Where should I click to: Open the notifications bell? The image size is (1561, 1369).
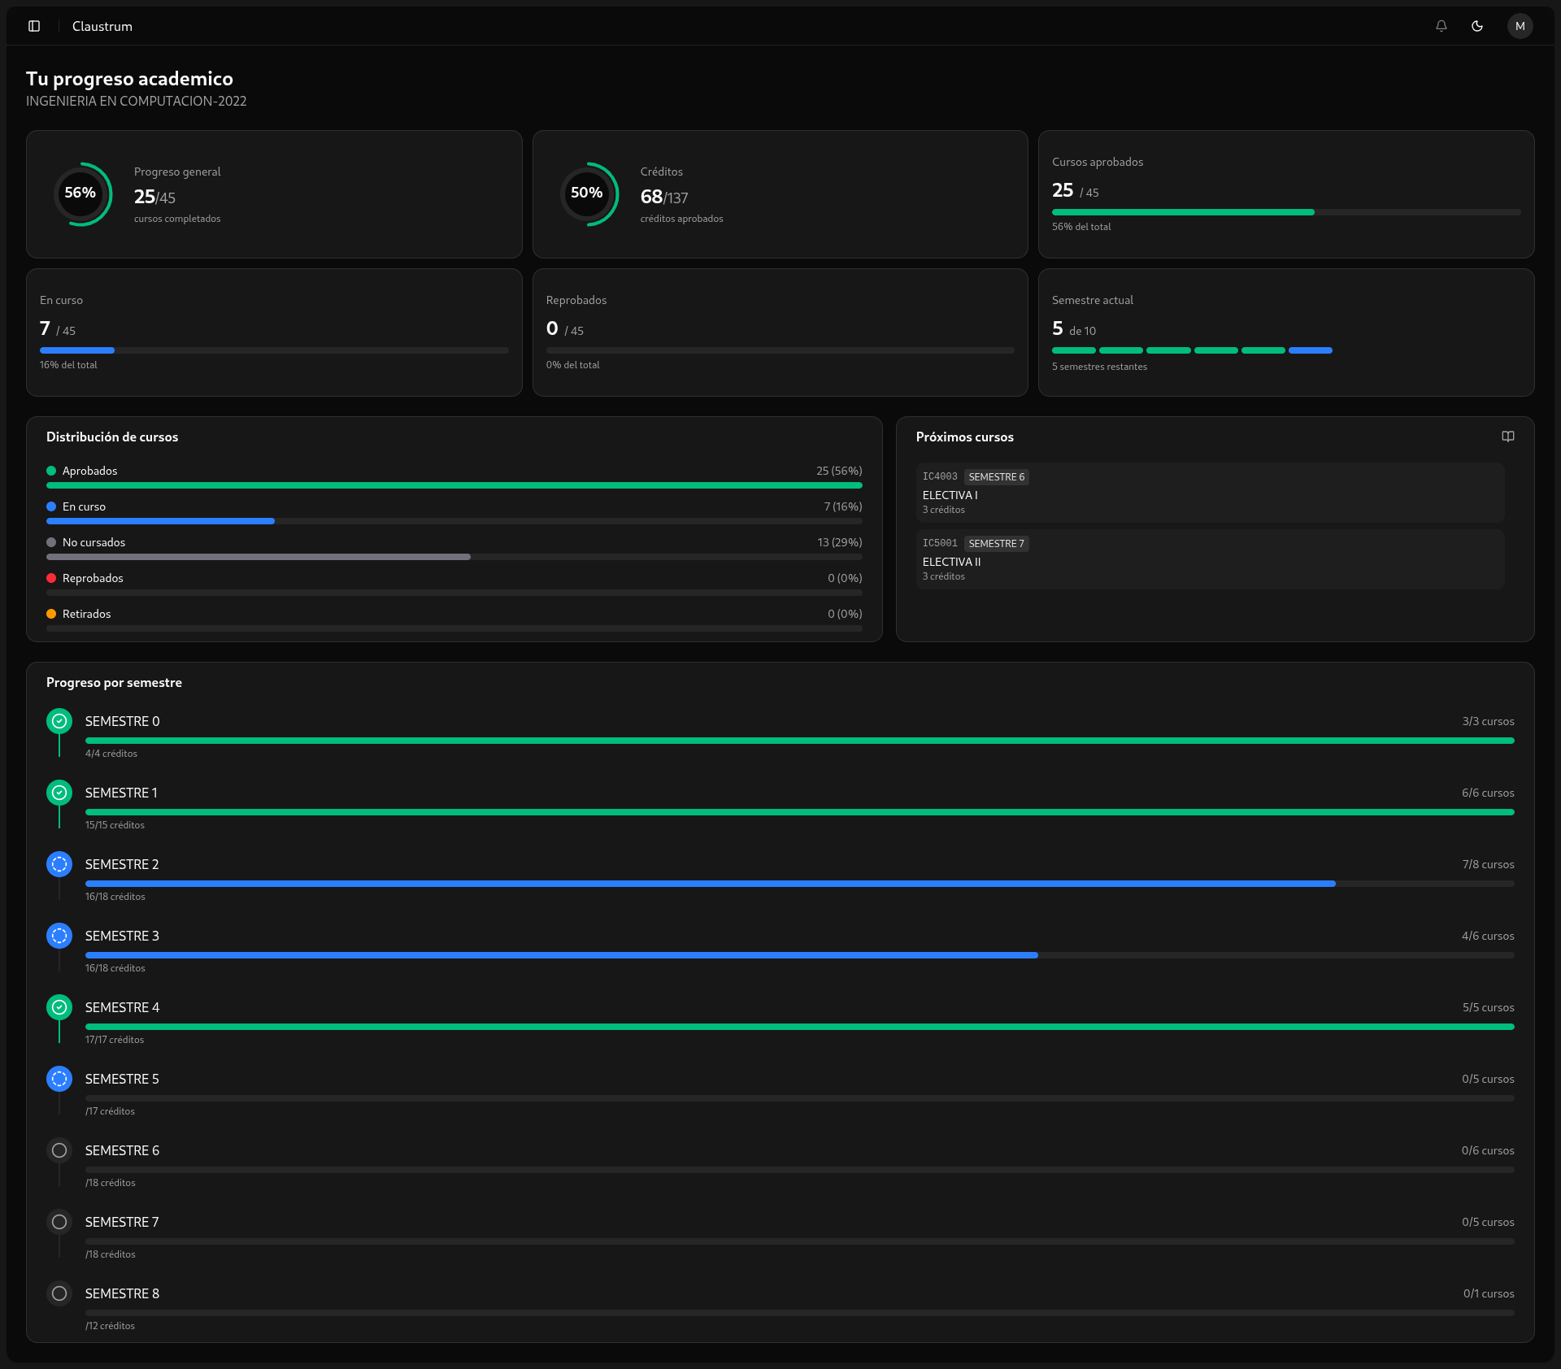click(1441, 26)
